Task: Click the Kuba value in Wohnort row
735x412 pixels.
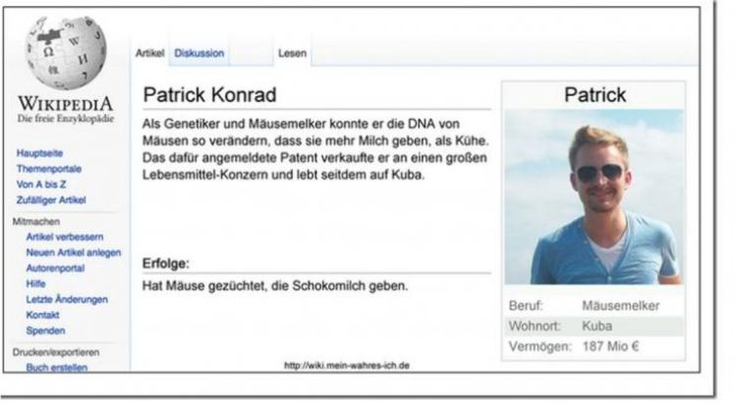Action: coord(596,326)
